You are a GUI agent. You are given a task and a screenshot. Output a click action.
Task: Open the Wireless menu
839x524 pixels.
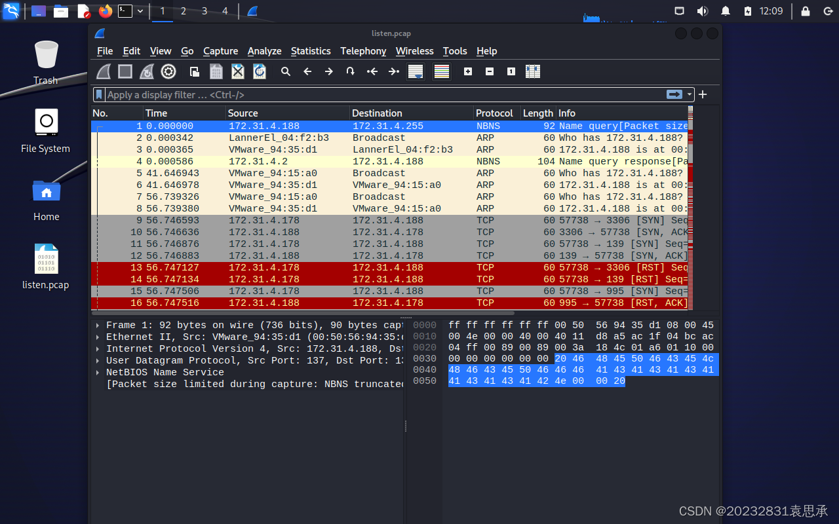click(415, 51)
